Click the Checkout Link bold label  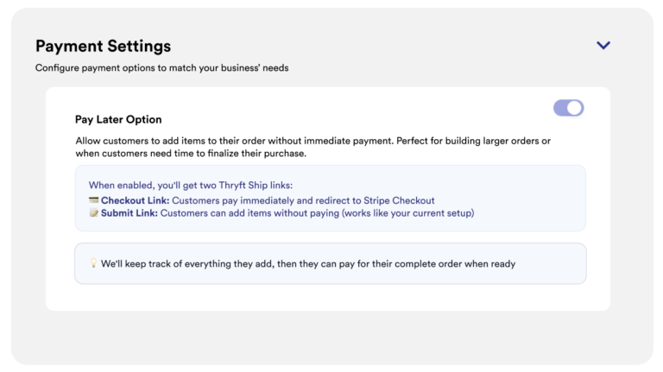135,200
